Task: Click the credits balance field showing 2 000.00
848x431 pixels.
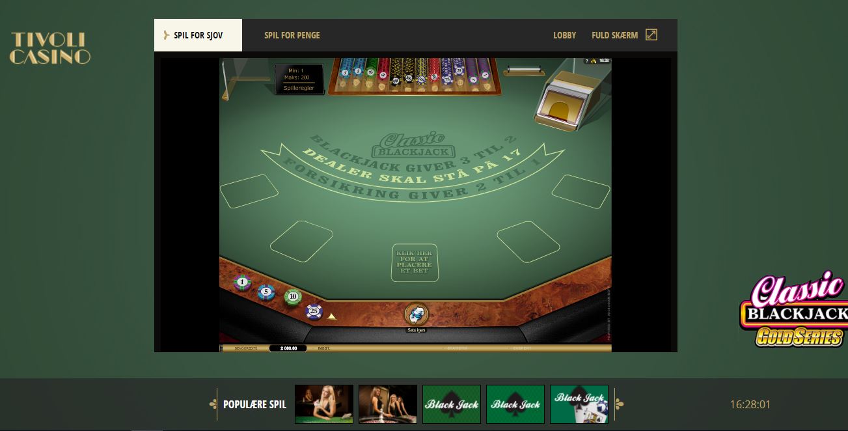Action: point(288,348)
